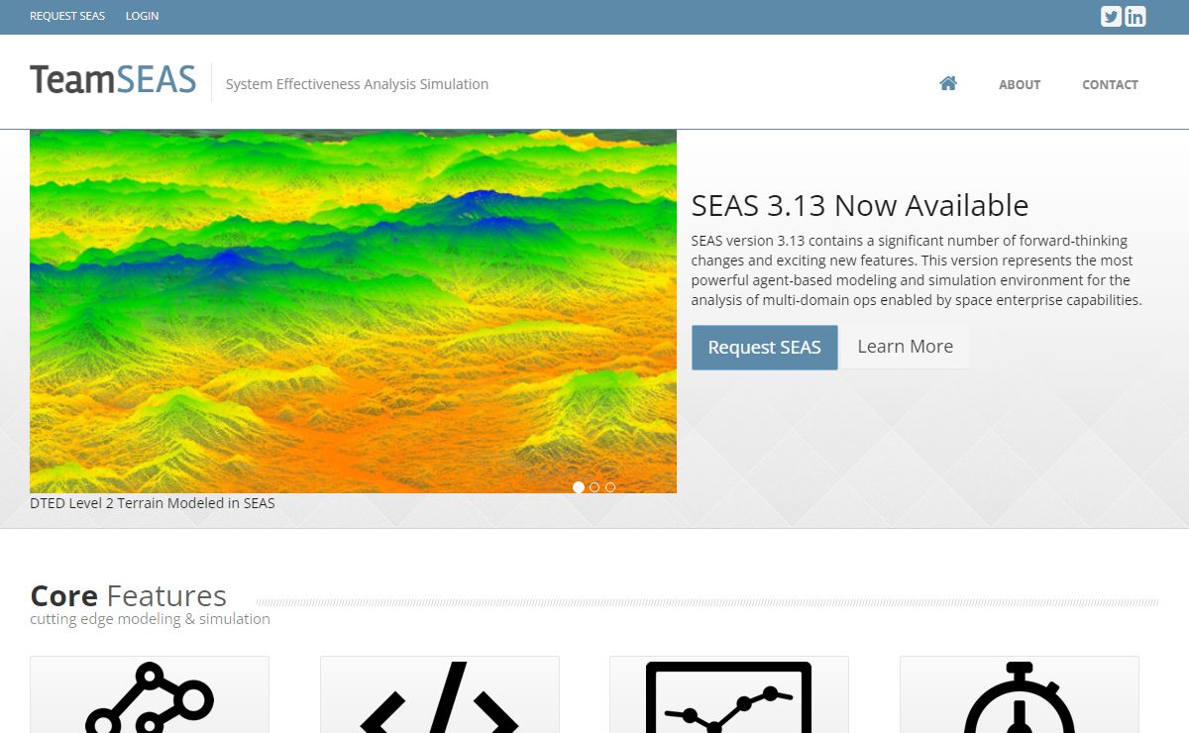Click the Learn More button
The height and width of the screenshot is (733, 1189).
coord(906,347)
